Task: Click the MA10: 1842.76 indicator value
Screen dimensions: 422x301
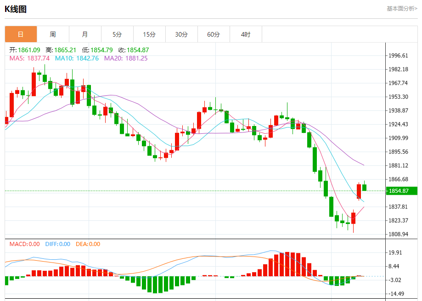Action: pyautogui.click(x=77, y=58)
